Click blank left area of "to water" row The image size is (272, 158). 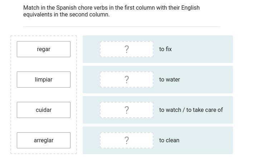[x=91, y=79]
